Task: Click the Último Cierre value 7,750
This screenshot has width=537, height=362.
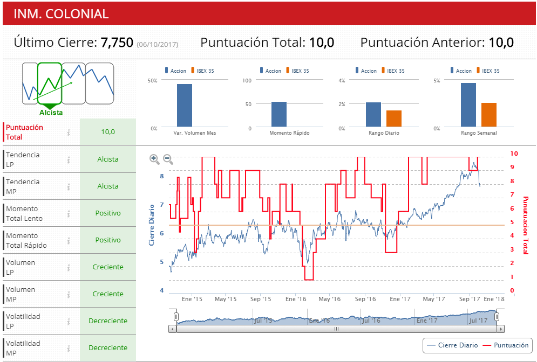Action: pos(117,43)
